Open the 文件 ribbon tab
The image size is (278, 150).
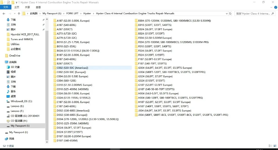click(x=6, y=7)
